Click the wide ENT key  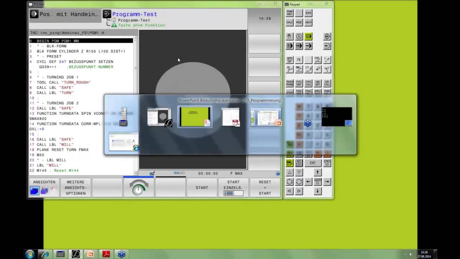tap(313, 163)
